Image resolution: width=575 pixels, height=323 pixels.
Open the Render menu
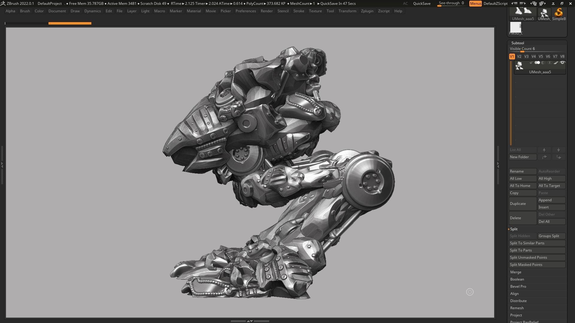pos(267,11)
